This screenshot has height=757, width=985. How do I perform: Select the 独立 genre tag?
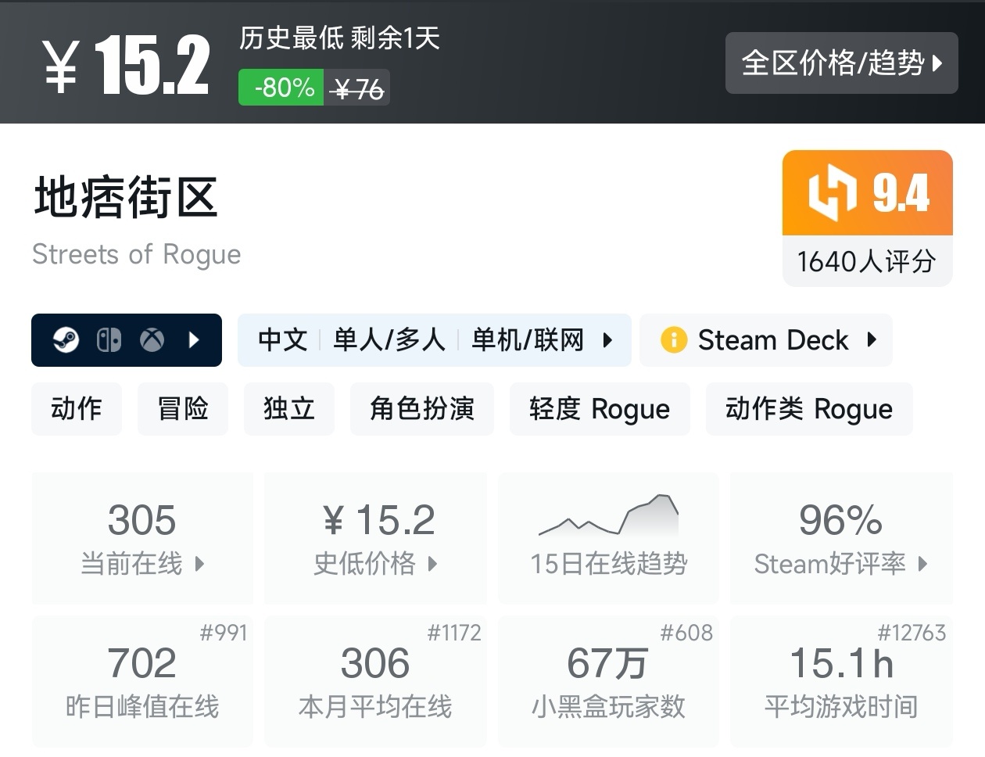[x=289, y=409]
